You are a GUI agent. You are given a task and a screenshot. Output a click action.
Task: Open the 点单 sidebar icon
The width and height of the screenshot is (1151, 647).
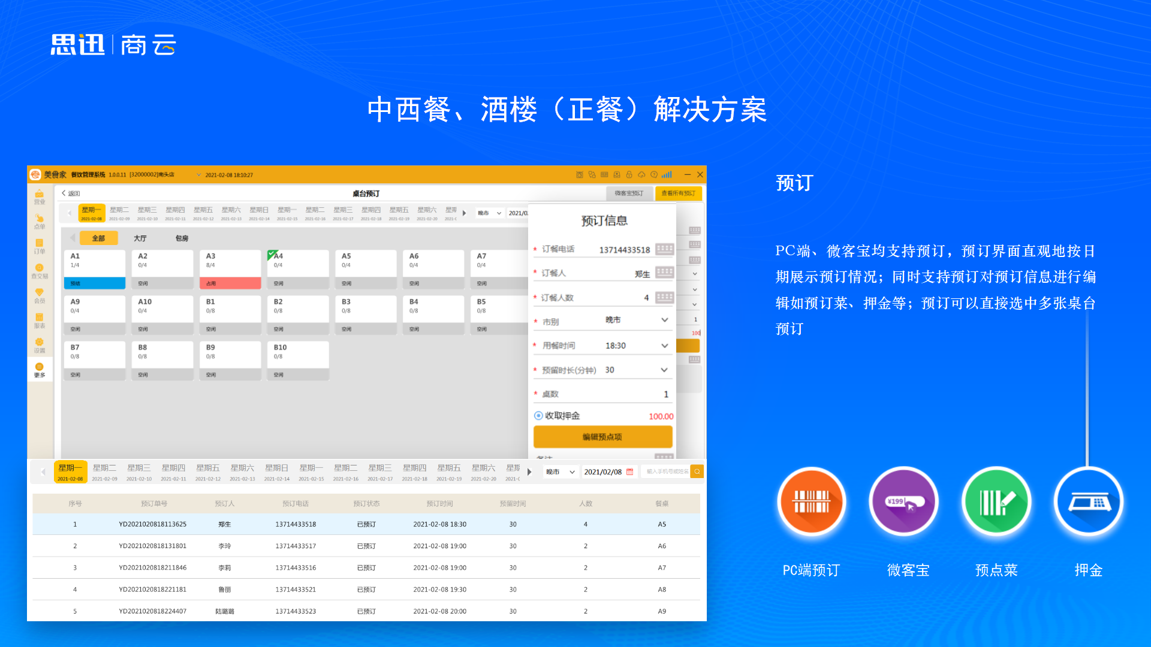40,222
